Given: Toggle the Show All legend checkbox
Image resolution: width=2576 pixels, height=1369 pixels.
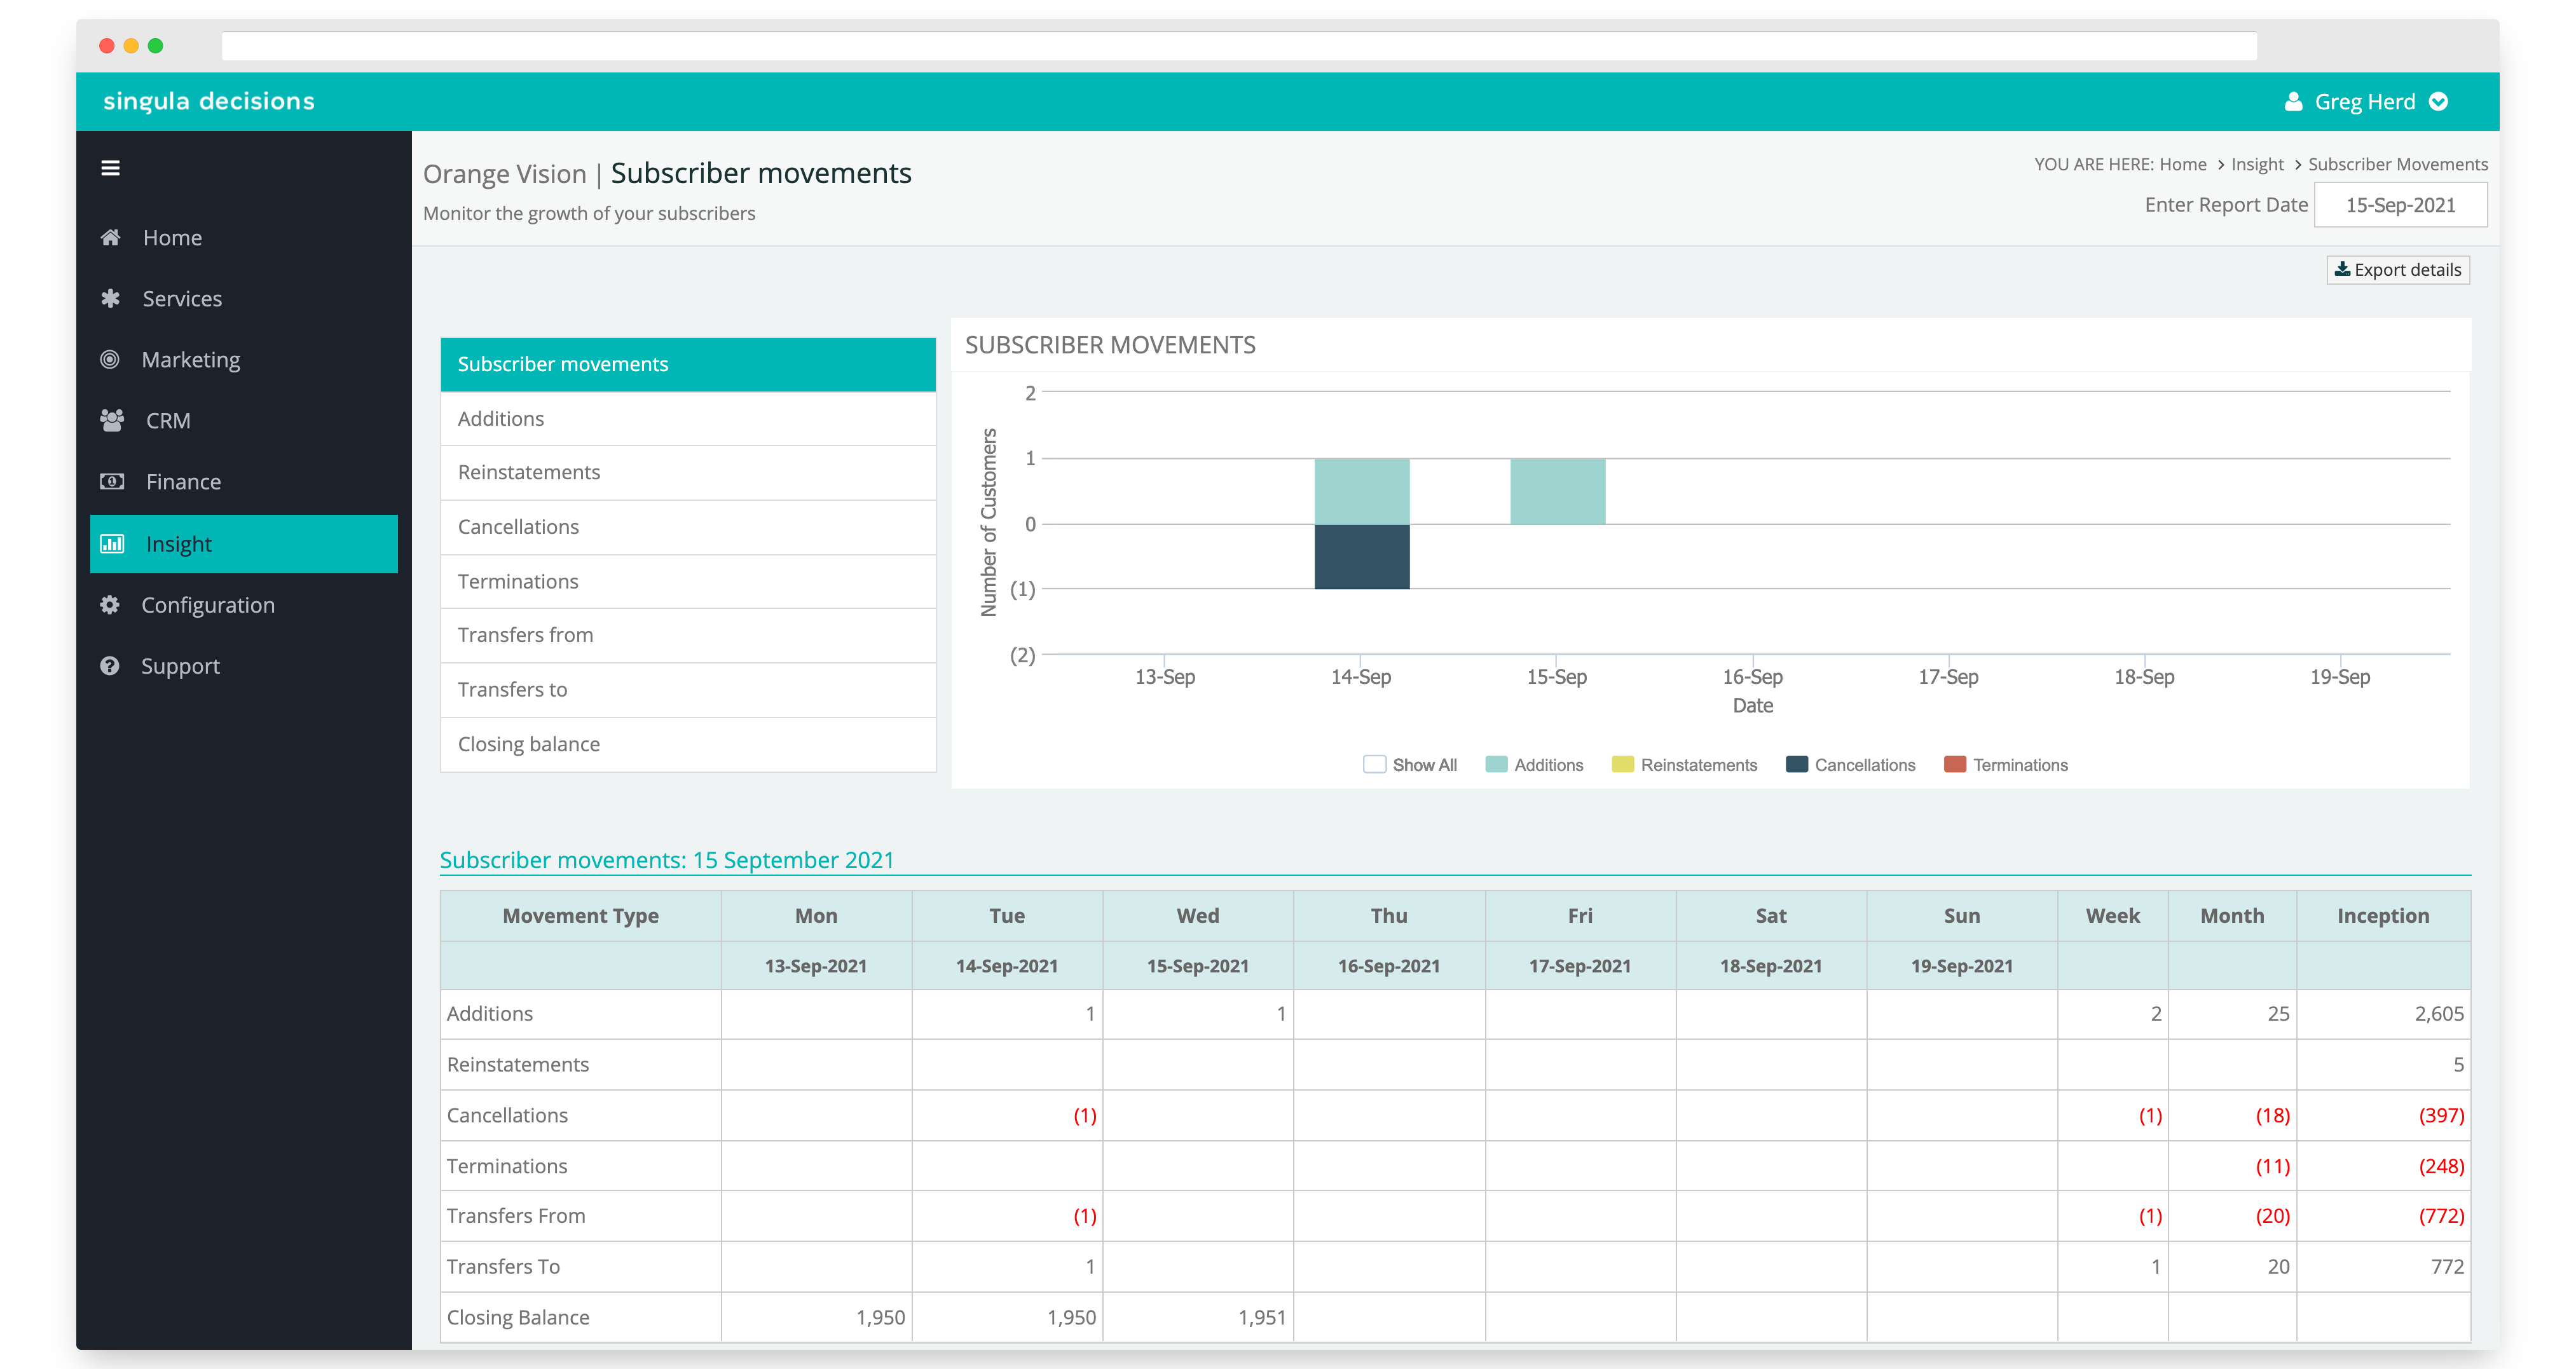Looking at the screenshot, I should pyautogui.click(x=1374, y=764).
